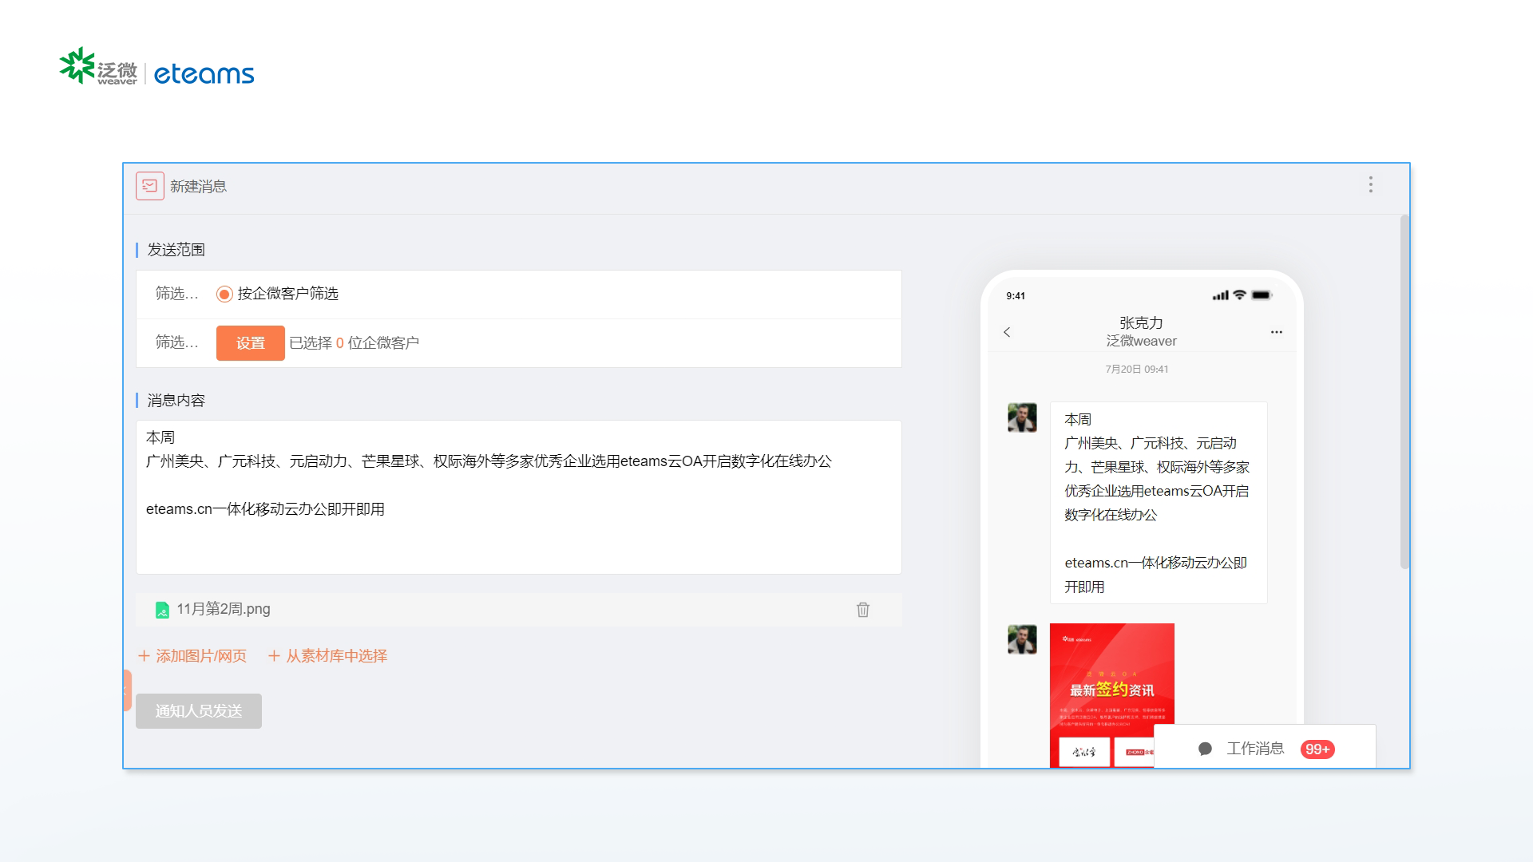Click the wifi icon in phone status bar
The width and height of the screenshot is (1533, 862).
coord(1240,295)
